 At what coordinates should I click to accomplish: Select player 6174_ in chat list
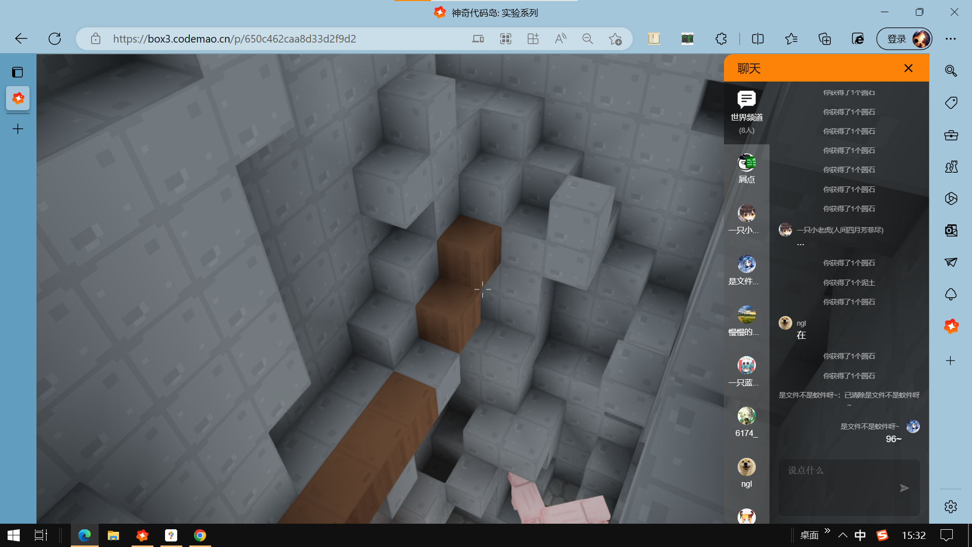pos(747,422)
